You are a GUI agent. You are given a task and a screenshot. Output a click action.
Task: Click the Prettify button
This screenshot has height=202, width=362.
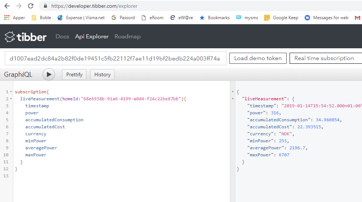(74, 74)
